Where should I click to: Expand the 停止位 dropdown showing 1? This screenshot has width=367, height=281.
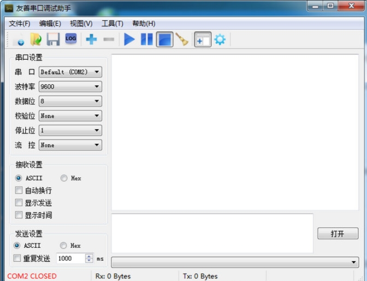(x=70, y=130)
